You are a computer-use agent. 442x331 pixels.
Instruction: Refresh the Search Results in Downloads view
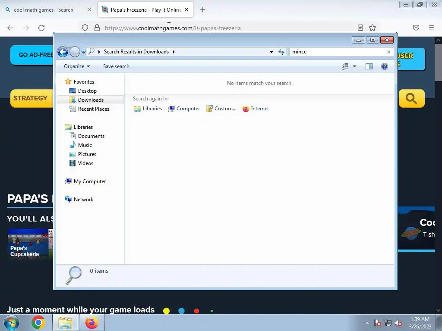pos(281,52)
